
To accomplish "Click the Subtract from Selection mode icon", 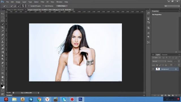I will click(18, 6).
